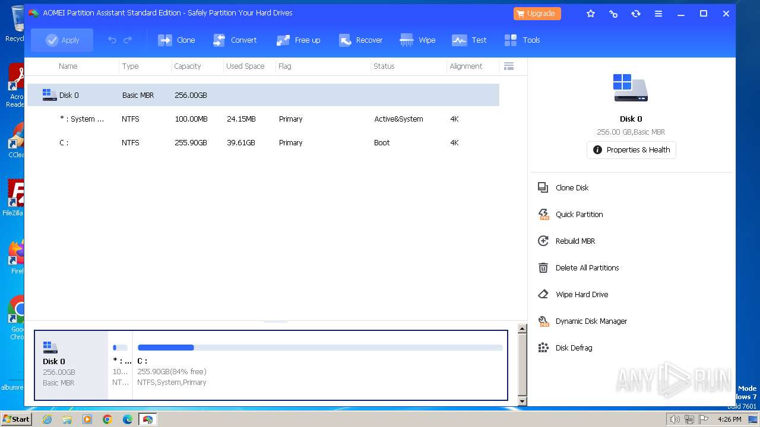Select the C: partition row
The image size is (760, 427).
tap(263, 142)
